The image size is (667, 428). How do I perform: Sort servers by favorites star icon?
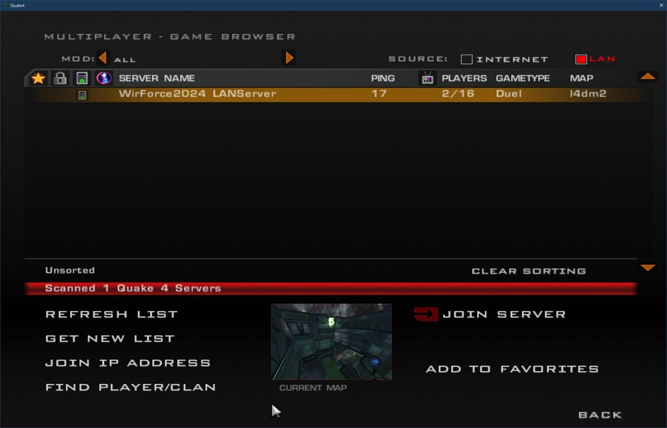(38, 78)
